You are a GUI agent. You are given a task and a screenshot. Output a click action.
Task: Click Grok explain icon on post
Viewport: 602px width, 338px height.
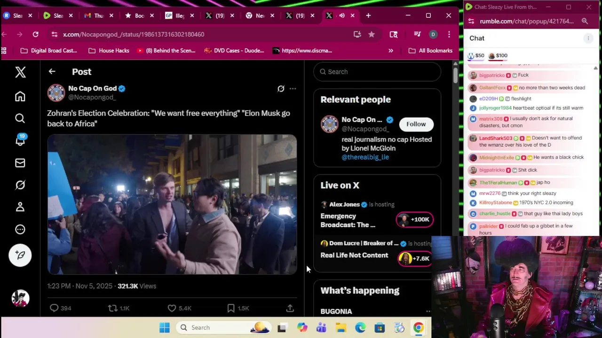(281, 88)
